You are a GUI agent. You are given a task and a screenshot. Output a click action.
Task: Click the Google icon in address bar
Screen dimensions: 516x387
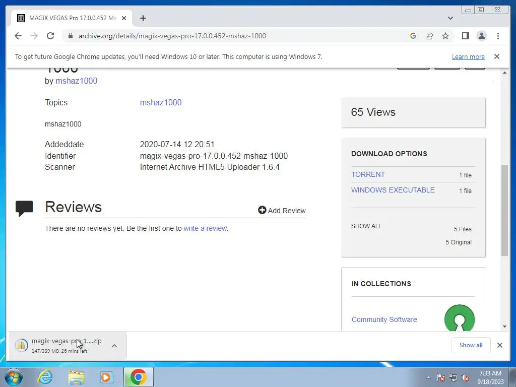tap(413, 36)
